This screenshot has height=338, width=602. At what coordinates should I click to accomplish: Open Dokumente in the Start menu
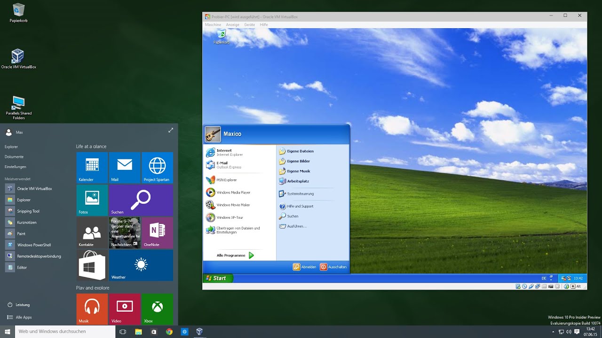click(x=14, y=157)
